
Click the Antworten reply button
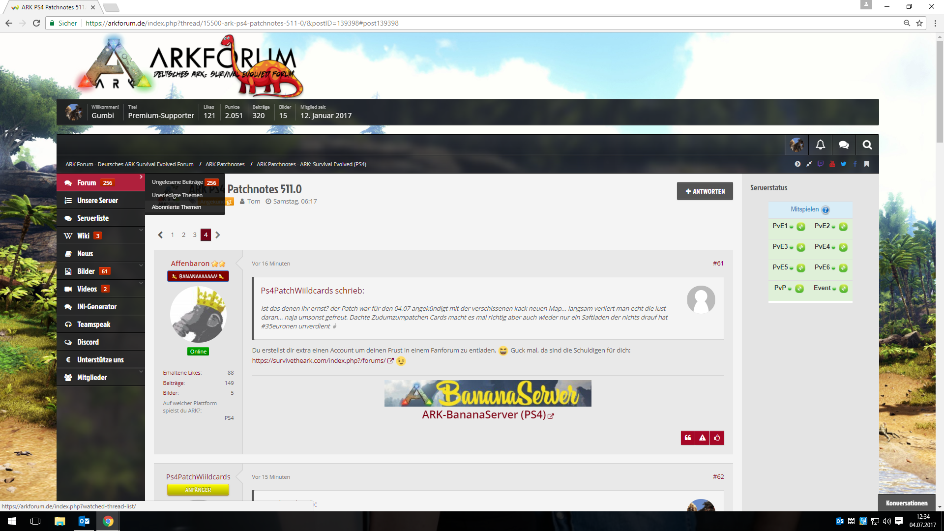[x=705, y=191]
